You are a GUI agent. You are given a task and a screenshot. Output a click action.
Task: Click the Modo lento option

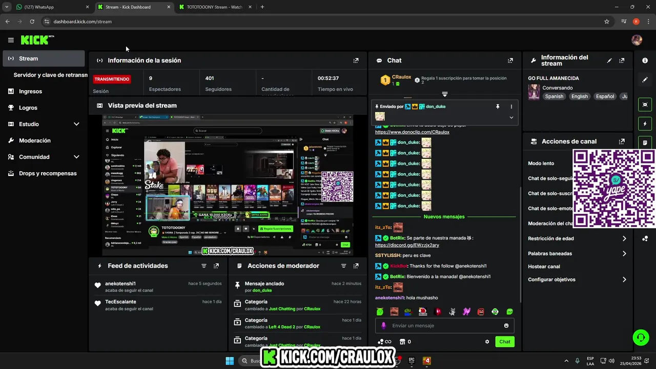pyautogui.click(x=541, y=163)
